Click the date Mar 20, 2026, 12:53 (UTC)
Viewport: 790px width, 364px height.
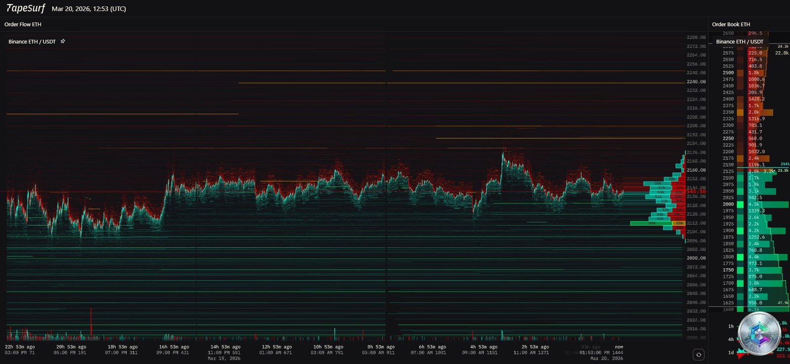89,9
